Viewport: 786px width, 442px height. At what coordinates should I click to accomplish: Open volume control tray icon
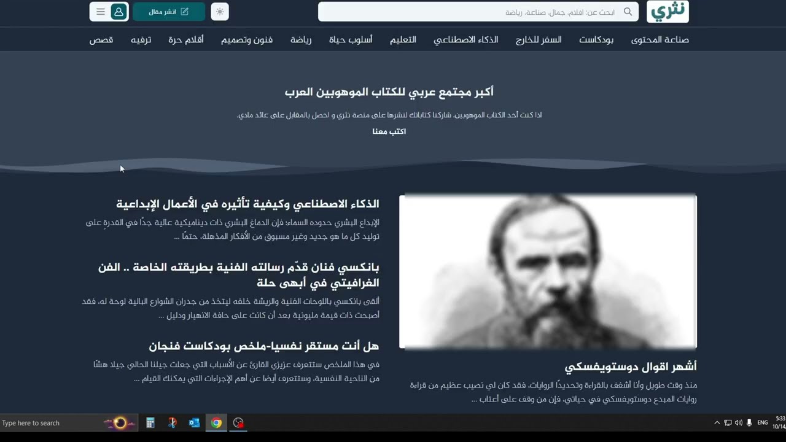pos(738,423)
